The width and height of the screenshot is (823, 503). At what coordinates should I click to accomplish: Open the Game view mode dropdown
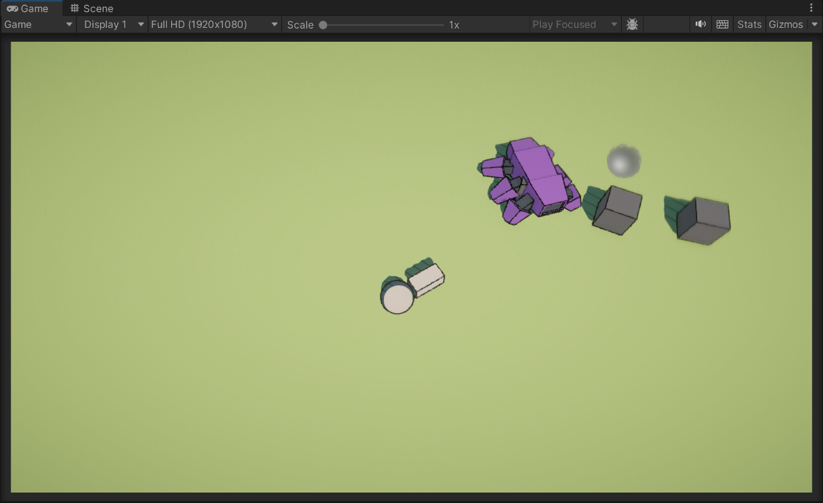pyautogui.click(x=38, y=24)
